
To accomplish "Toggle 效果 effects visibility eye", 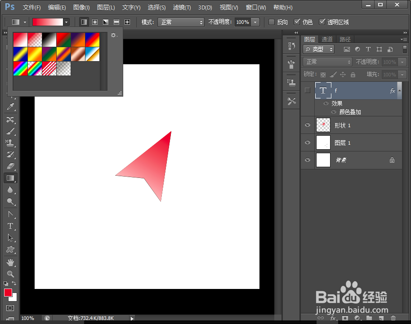I will [326, 103].
